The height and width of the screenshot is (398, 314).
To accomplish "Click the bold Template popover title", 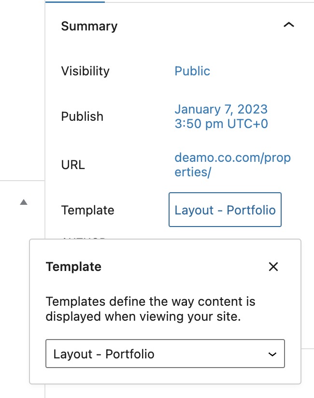I will point(73,267).
